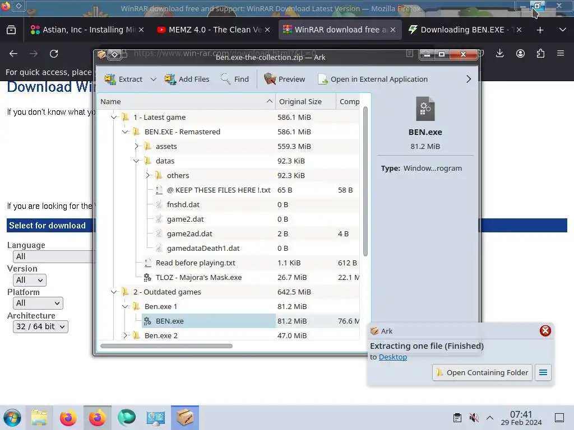This screenshot has width=574, height=430.
Task: Open Firefox extensions icon
Action: (540, 54)
